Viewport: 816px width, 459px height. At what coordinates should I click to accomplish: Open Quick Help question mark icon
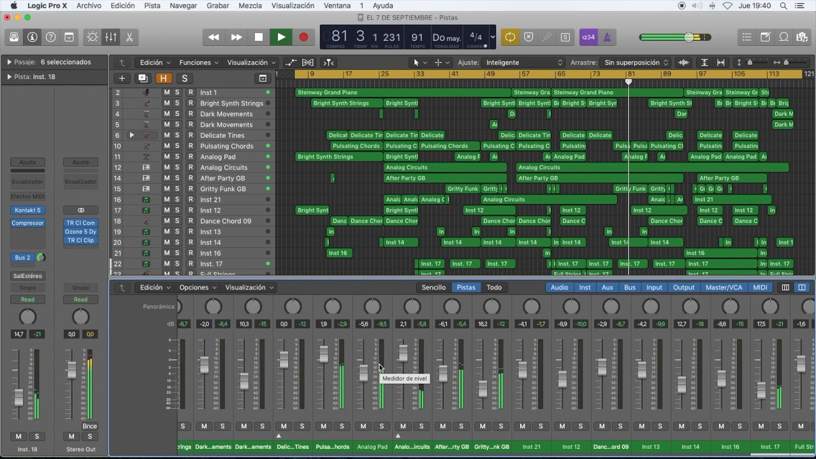51,37
